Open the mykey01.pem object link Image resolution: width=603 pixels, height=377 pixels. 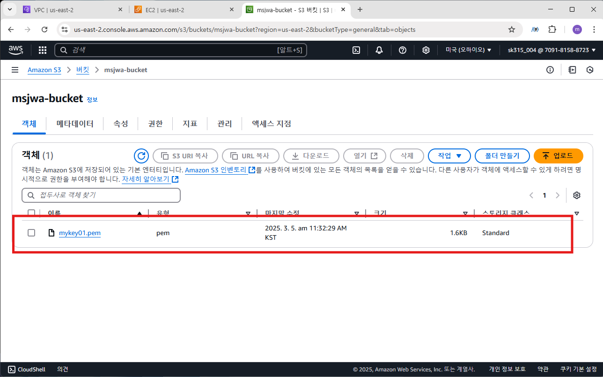[x=80, y=233]
